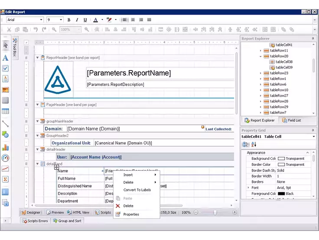Viewport: 319px width, 240px height.
Task: Click the Zoom In magnifier icon
Action: [x=87, y=29]
